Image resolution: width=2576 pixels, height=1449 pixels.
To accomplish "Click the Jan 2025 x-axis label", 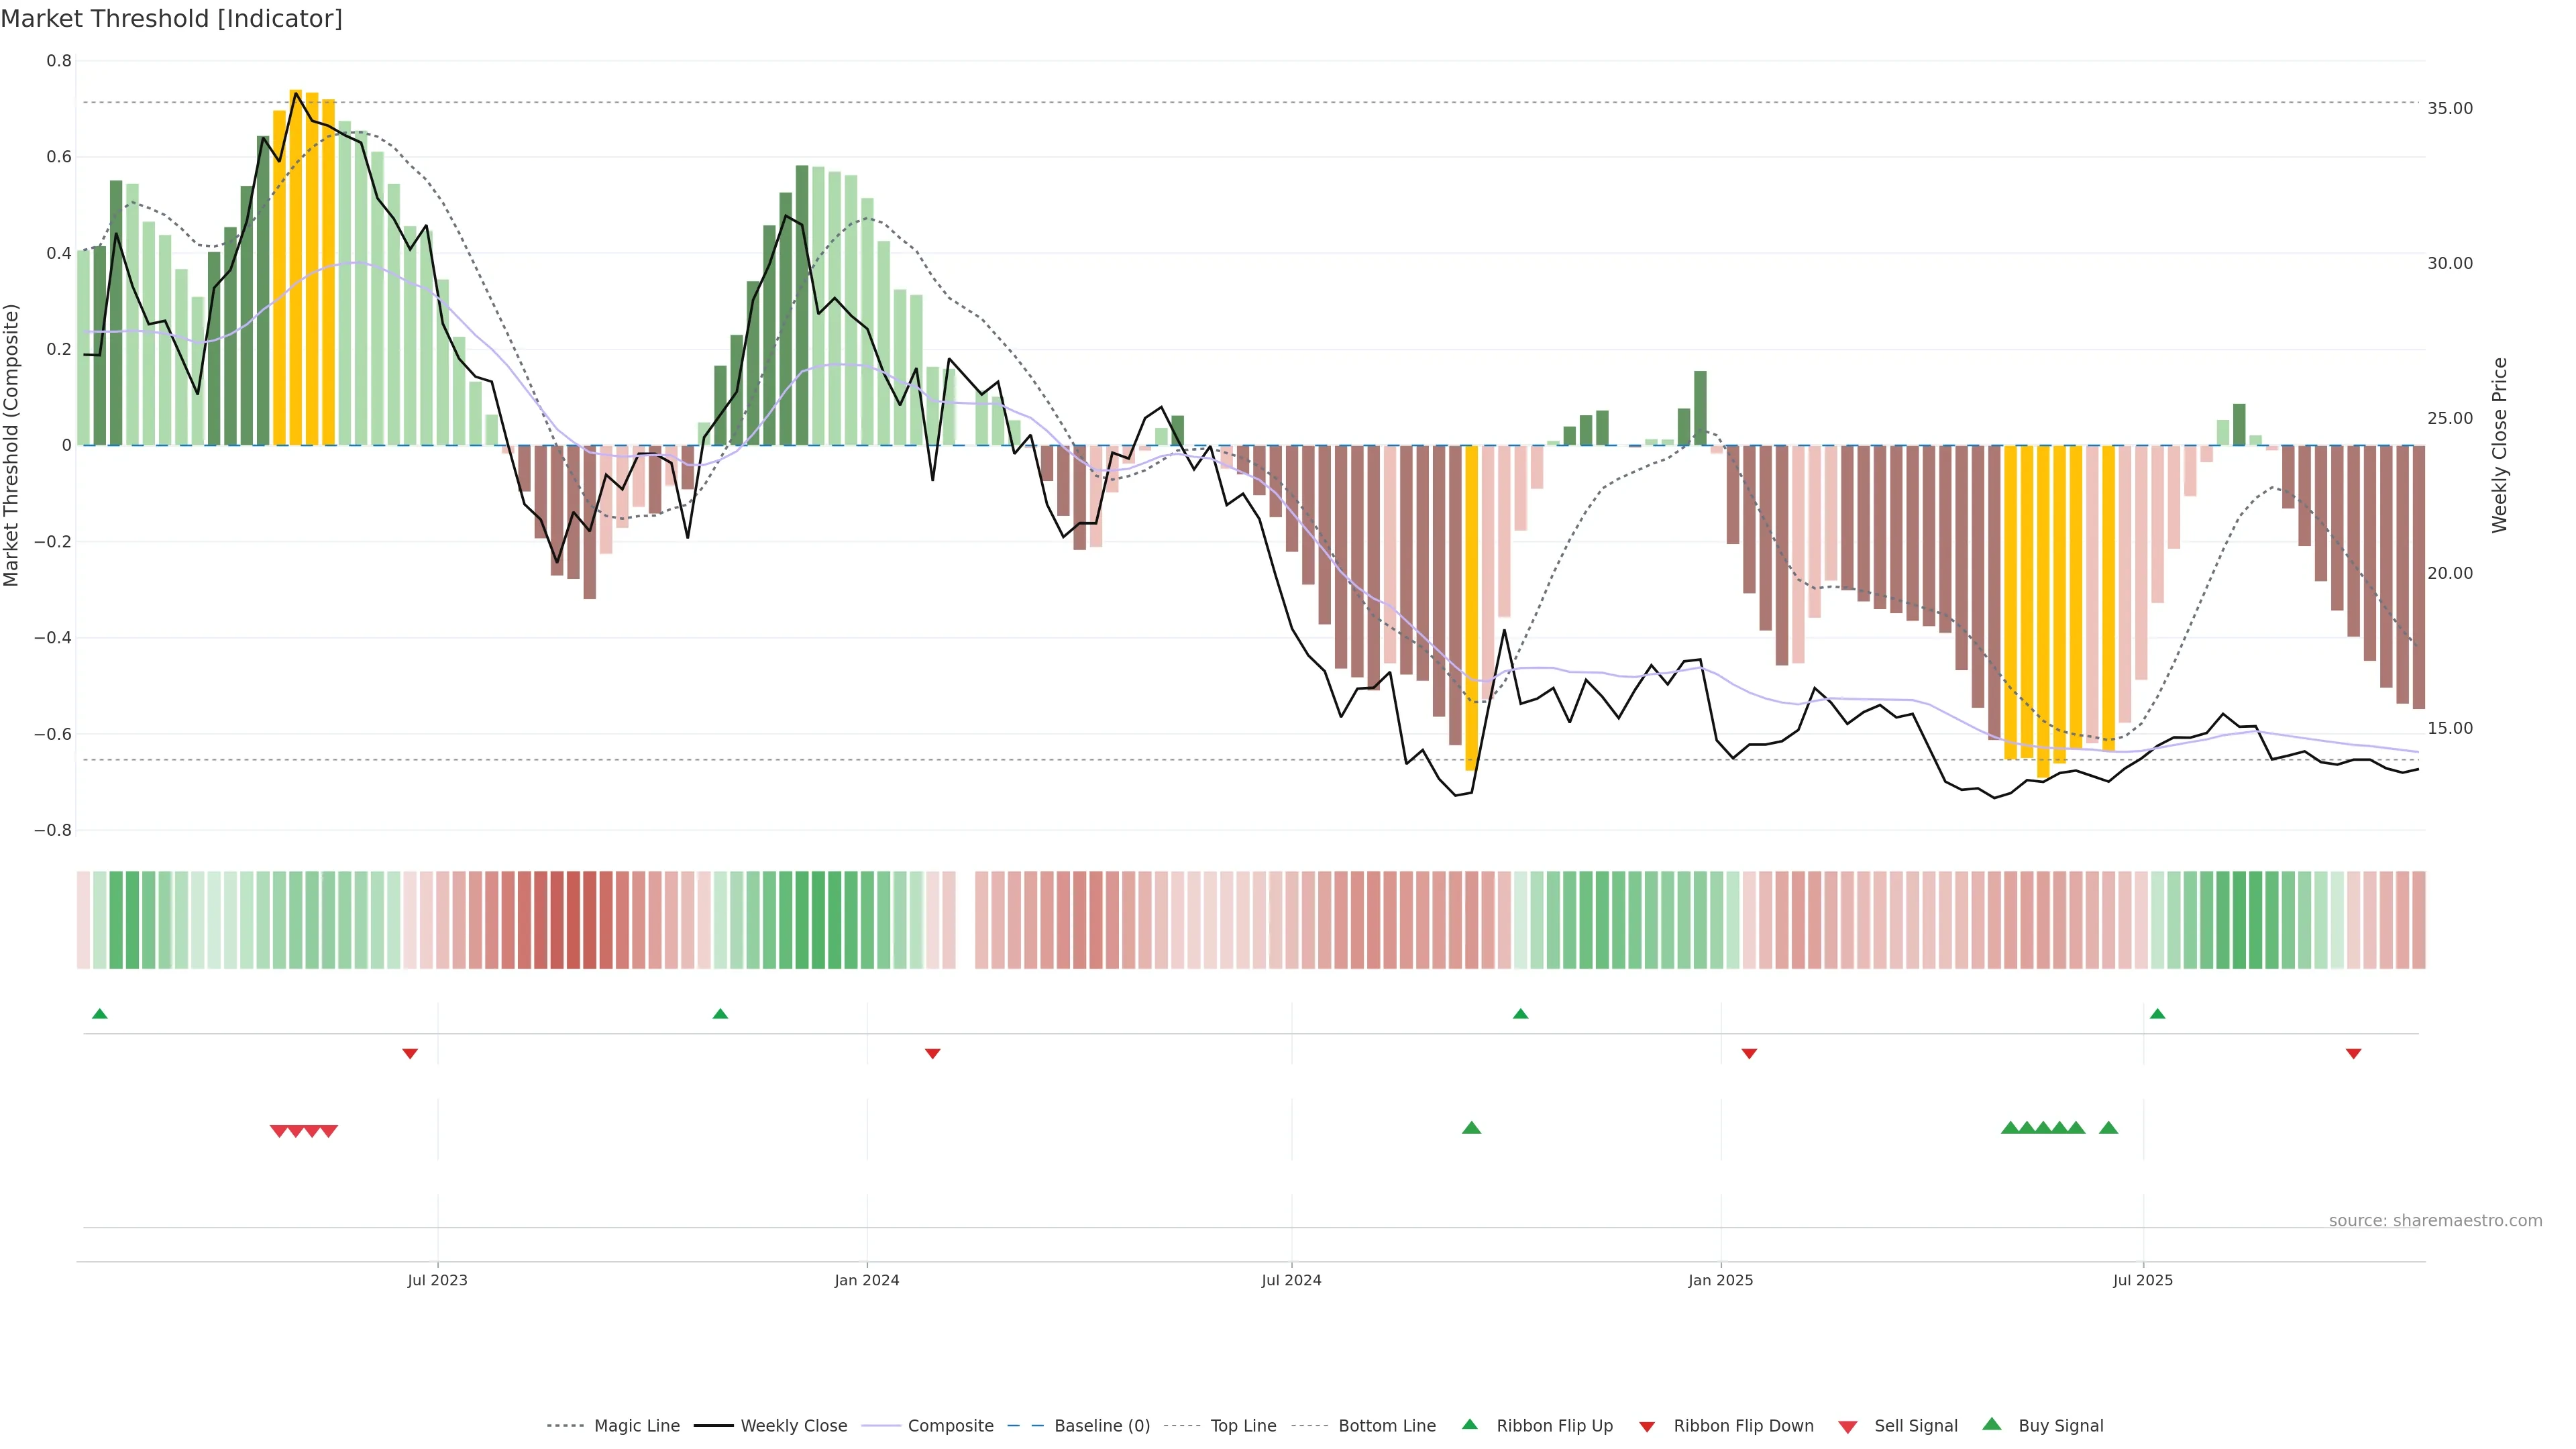I will pos(1720,1280).
